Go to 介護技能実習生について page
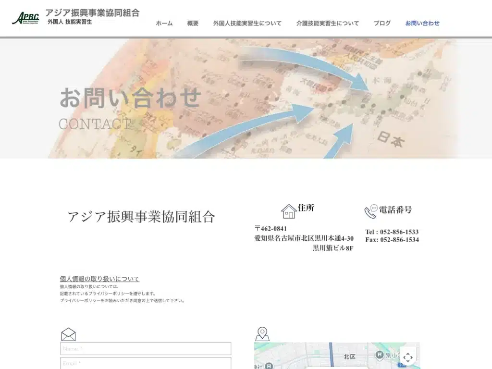Viewport: 492px width, 369px height. [x=328, y=23]
